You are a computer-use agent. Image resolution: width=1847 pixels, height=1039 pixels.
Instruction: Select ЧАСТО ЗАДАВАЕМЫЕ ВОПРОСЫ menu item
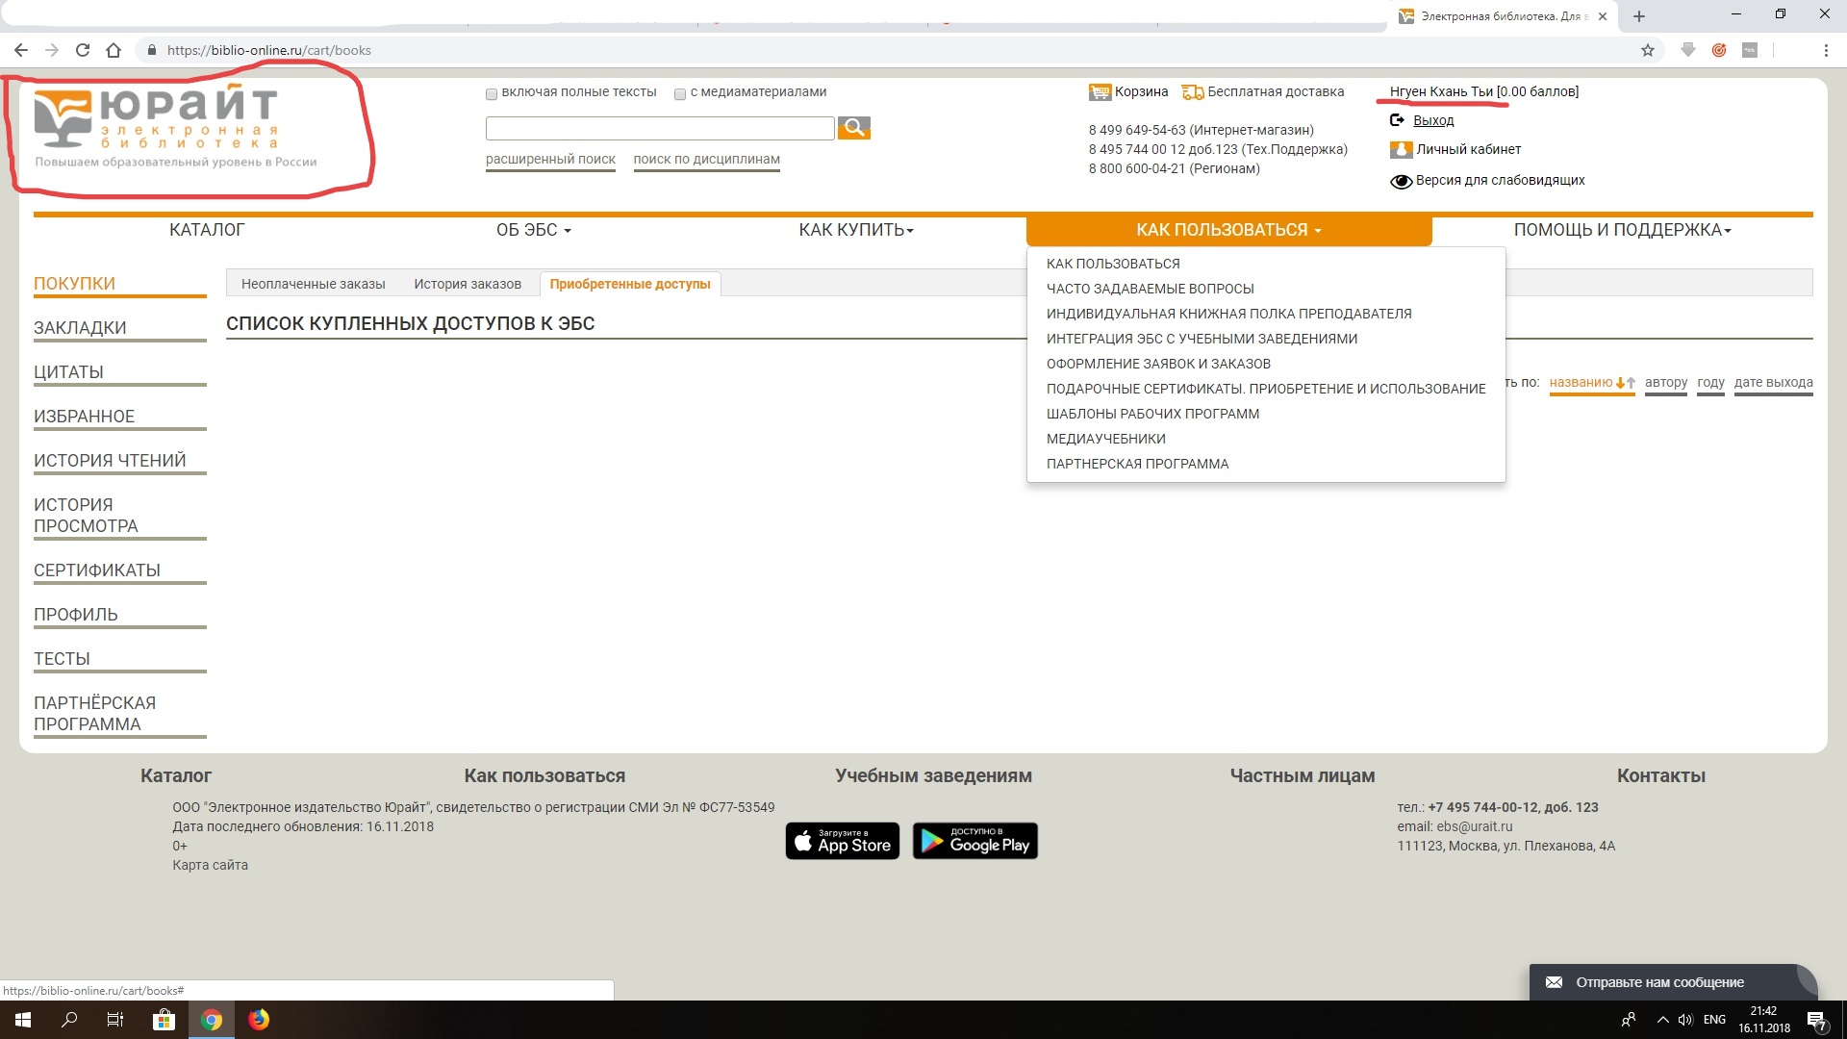tap(1150, 289)
